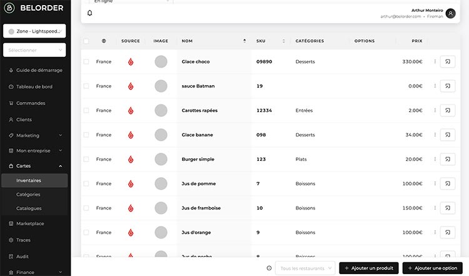
Task: Open the Zone - Lightspeed dropdown
Action: click(34, 31)
